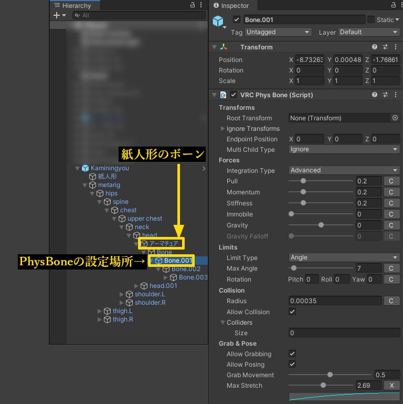Toggle Bone.001 active checkbox
Viewport: 403px width, 404px height.
point(237,19)
